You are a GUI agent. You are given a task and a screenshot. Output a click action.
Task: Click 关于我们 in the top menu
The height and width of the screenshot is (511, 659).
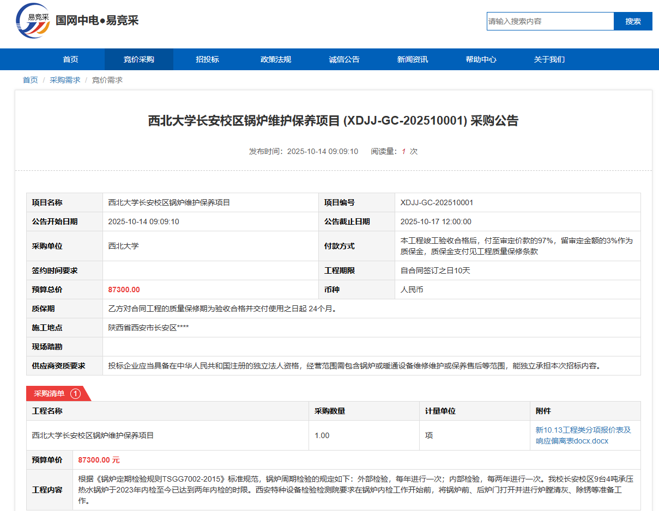click(x=549, y=59)
